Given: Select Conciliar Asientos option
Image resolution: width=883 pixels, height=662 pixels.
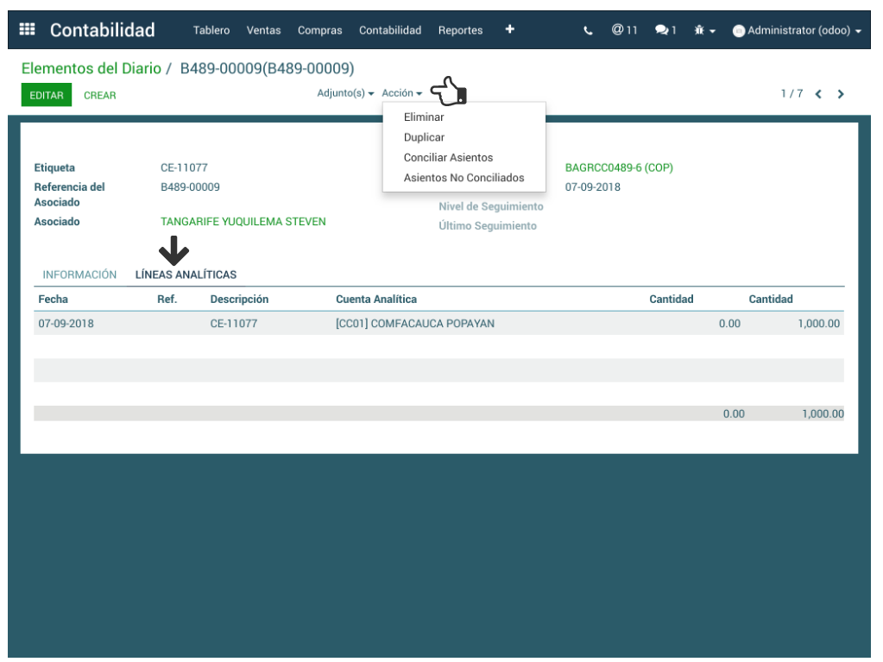Looking at the screenshot, I should pos(448,158).
